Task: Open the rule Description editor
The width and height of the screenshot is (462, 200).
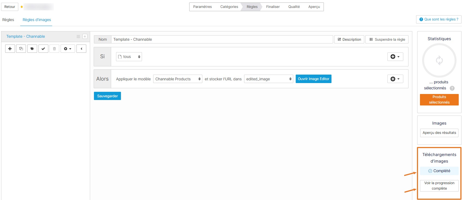Action: [349, 39]
